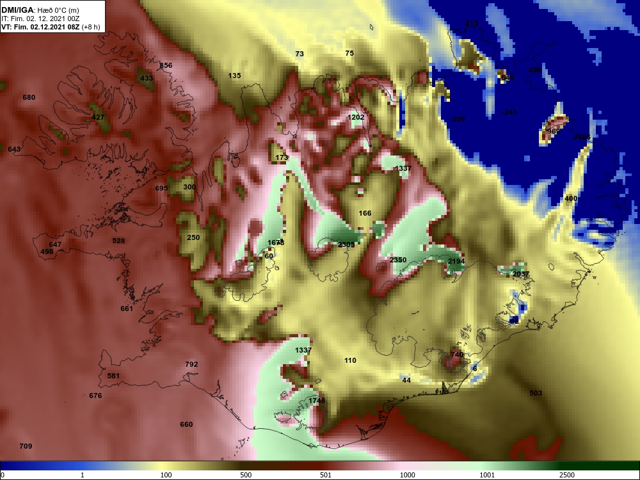Click the 856 value label
This screenshot has width=640, height=480.
[x=166, y=65]
